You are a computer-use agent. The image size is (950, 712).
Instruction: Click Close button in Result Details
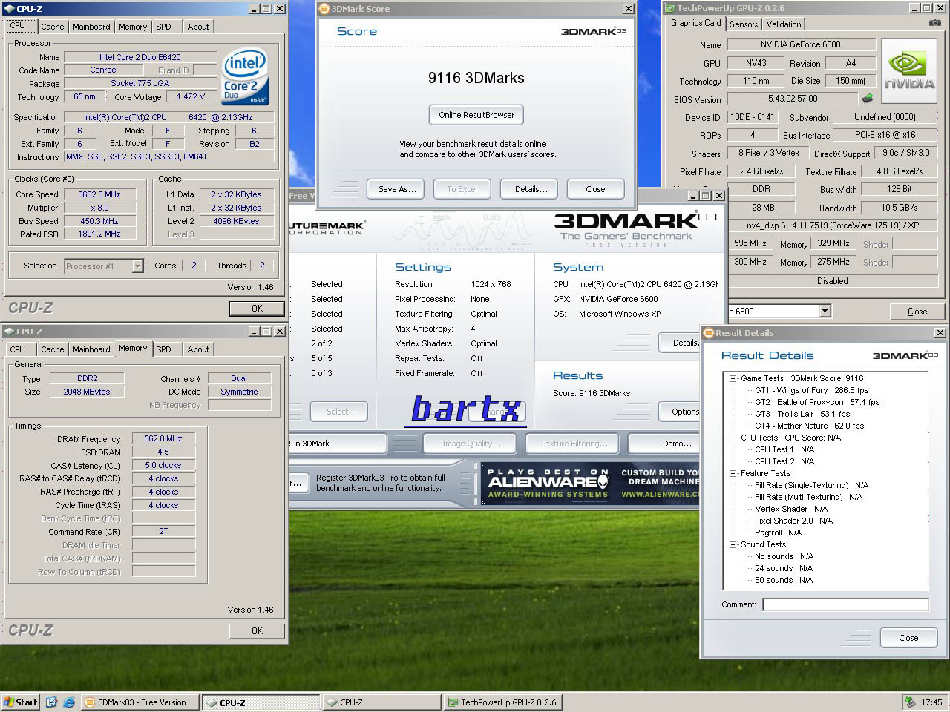(x=908, y=638)
